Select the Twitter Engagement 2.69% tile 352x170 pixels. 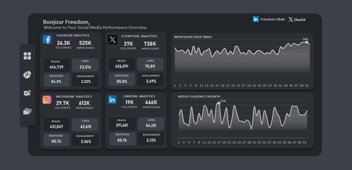point(150,79)
